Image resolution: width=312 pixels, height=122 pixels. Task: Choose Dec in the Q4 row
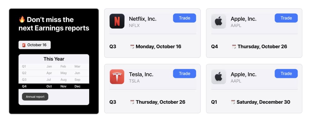[77, 86]
